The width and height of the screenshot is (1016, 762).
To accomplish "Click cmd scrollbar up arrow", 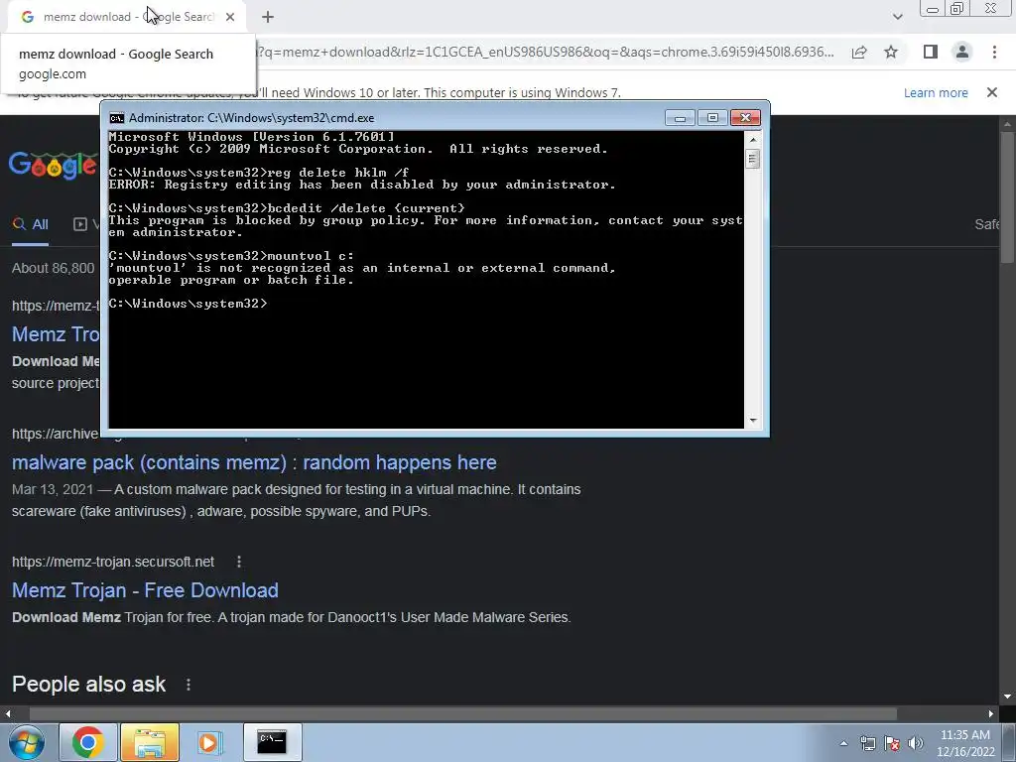I will 752,139.
